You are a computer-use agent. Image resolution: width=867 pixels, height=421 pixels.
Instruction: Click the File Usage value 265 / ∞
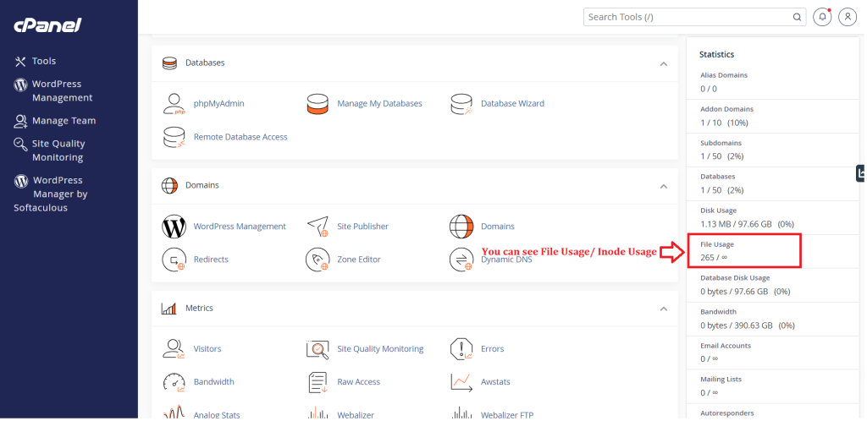(714, 258)
